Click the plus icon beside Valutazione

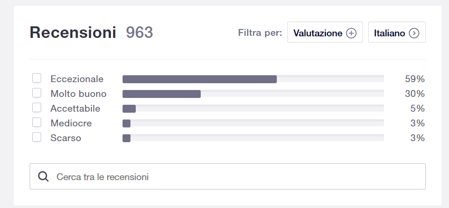(351, 33)
